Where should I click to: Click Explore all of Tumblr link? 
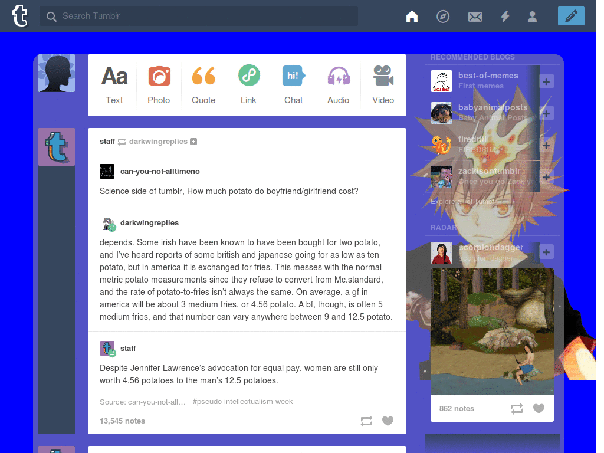pos(464,202)
